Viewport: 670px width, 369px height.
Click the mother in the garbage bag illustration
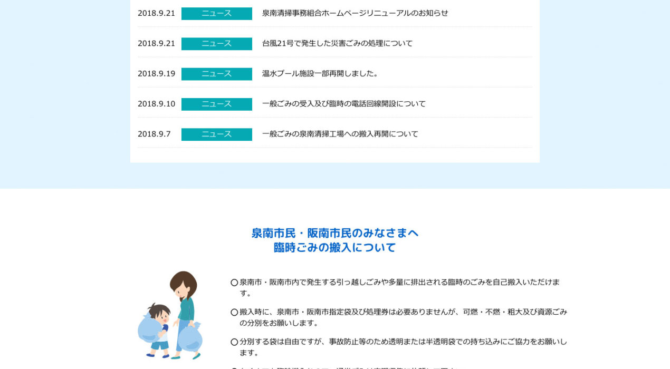[x=185, y=306]
